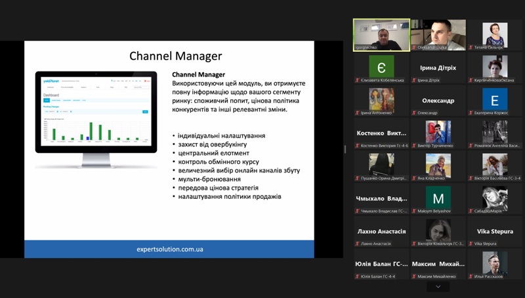This screenshot has width=525, height=298.
Task: Select Тетяна Сильчук profile photo tile
Action: (495, 35)
